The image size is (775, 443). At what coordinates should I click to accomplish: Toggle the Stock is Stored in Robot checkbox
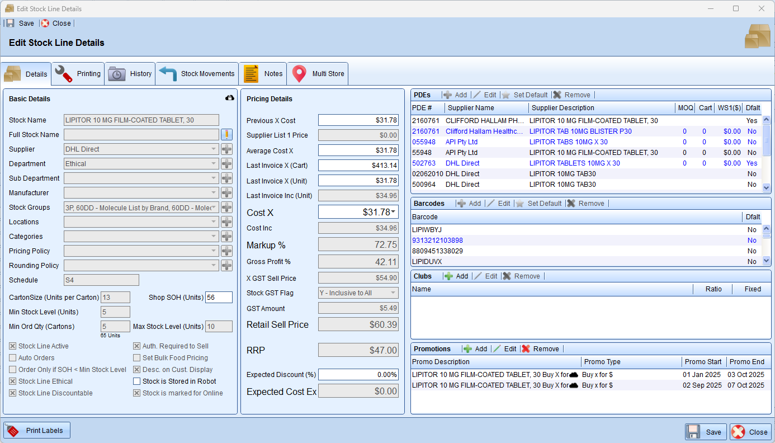137,381
